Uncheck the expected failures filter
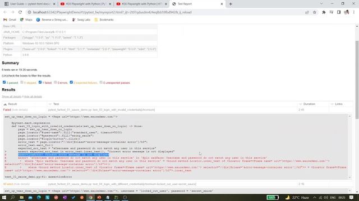The height and width of the screenshot is (201, 359). (x=71, y=82)
